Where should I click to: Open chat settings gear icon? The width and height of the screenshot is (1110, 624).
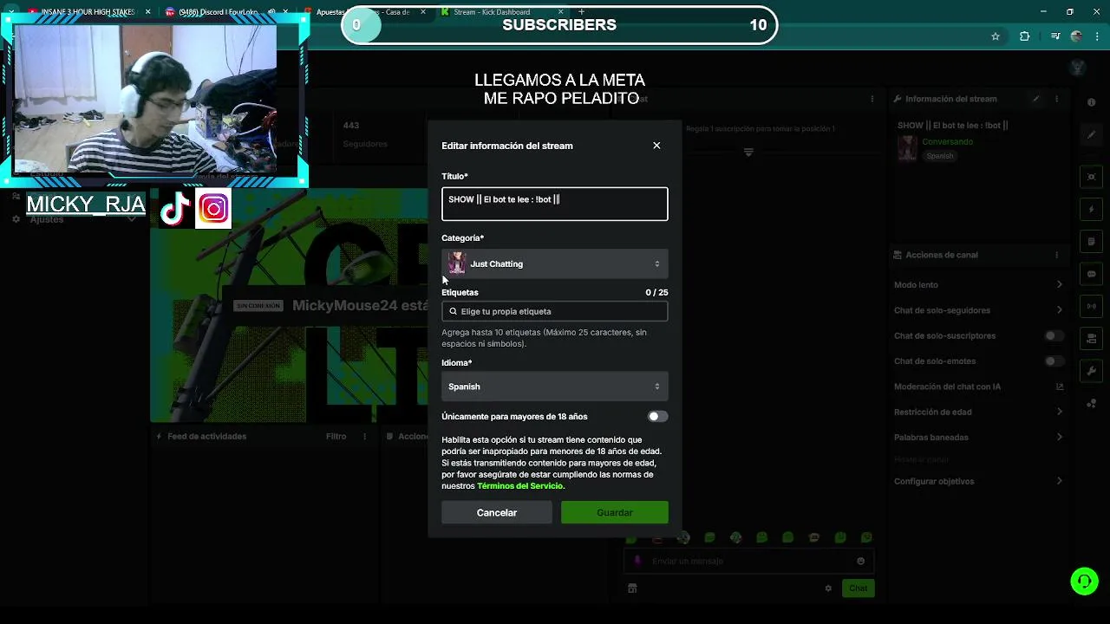pyautogui.click(x=828, y=588)
